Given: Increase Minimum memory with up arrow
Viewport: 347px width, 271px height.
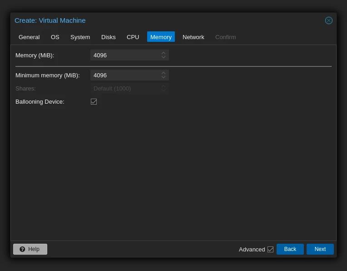Looking at the screenshot, I should tap(164, 73).
